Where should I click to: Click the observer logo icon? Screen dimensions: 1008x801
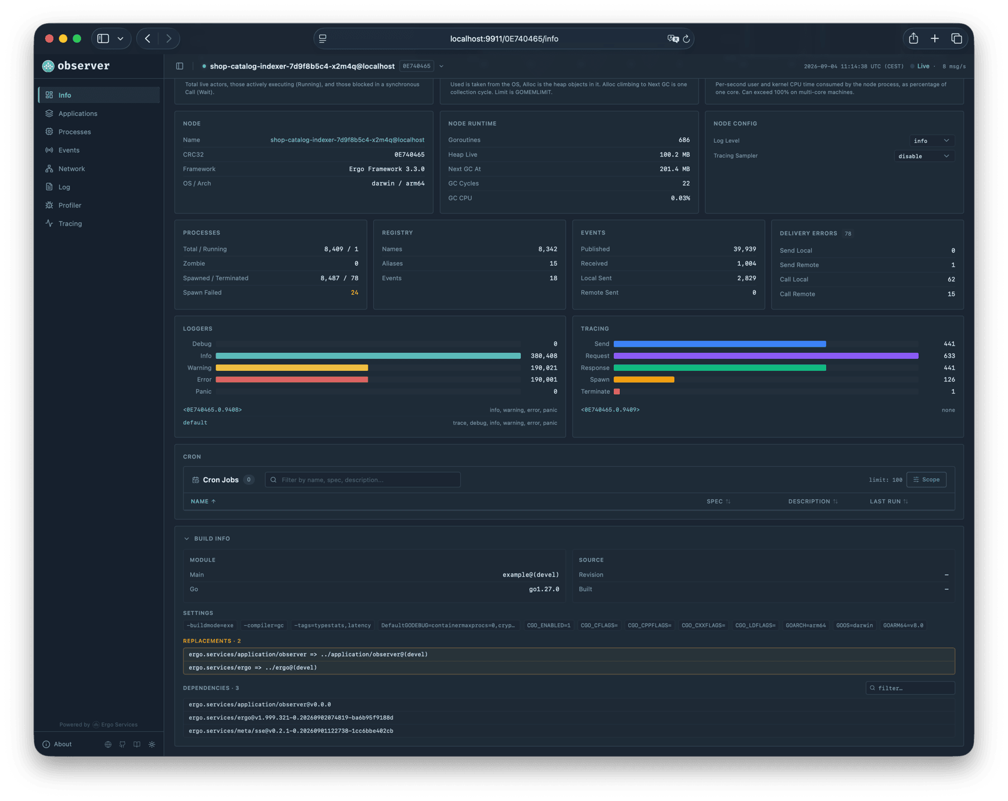pyautogui.click(x=48, y=66)
